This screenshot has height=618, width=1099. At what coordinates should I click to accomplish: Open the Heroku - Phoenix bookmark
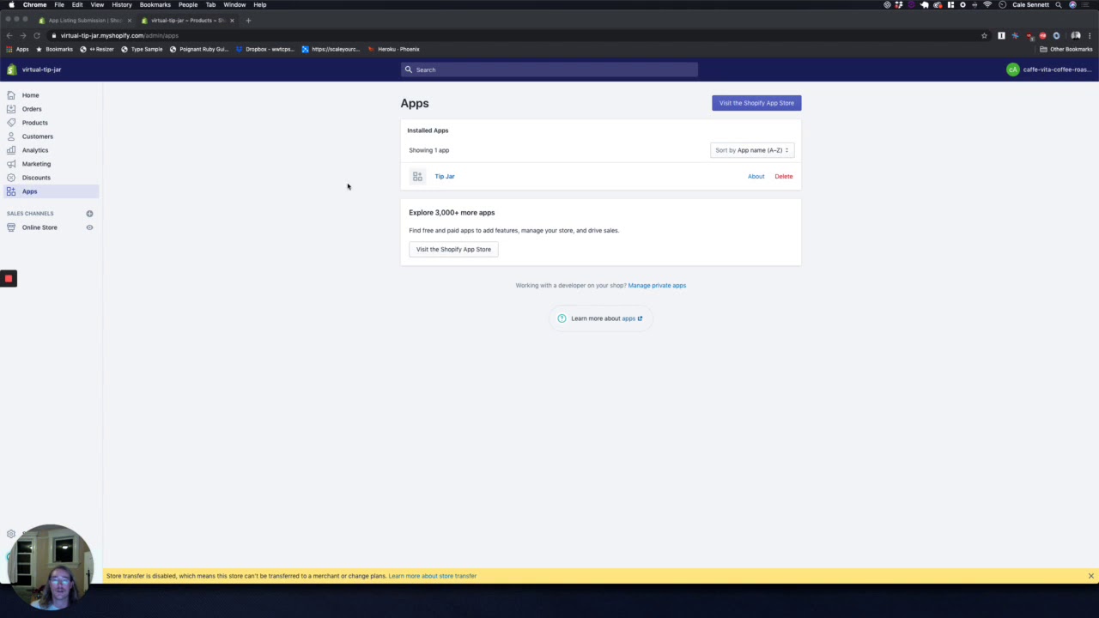[x=394, y=49]
